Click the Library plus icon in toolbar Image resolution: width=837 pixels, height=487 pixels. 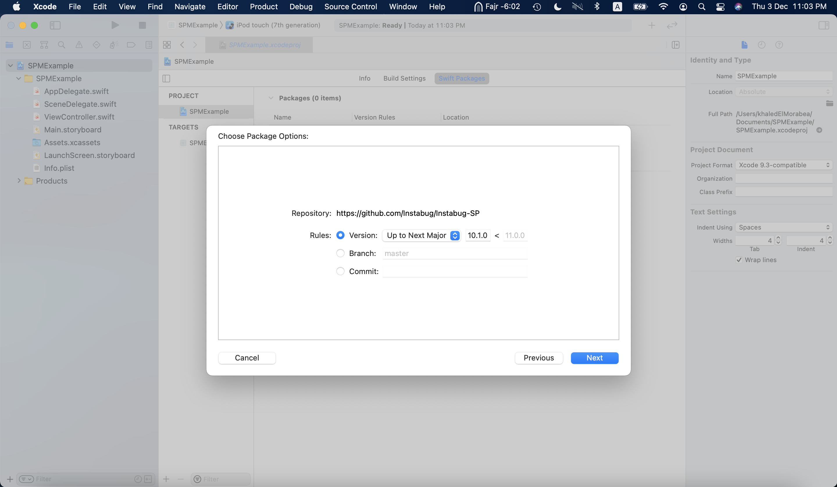click(652, 25)
